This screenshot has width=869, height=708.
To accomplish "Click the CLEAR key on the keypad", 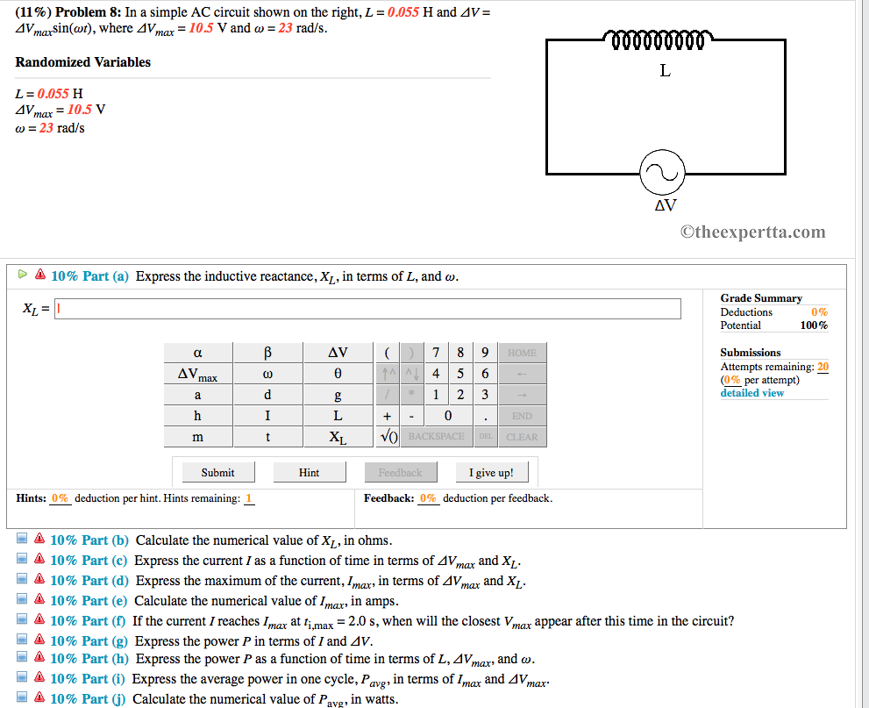I will click(523, 436).
